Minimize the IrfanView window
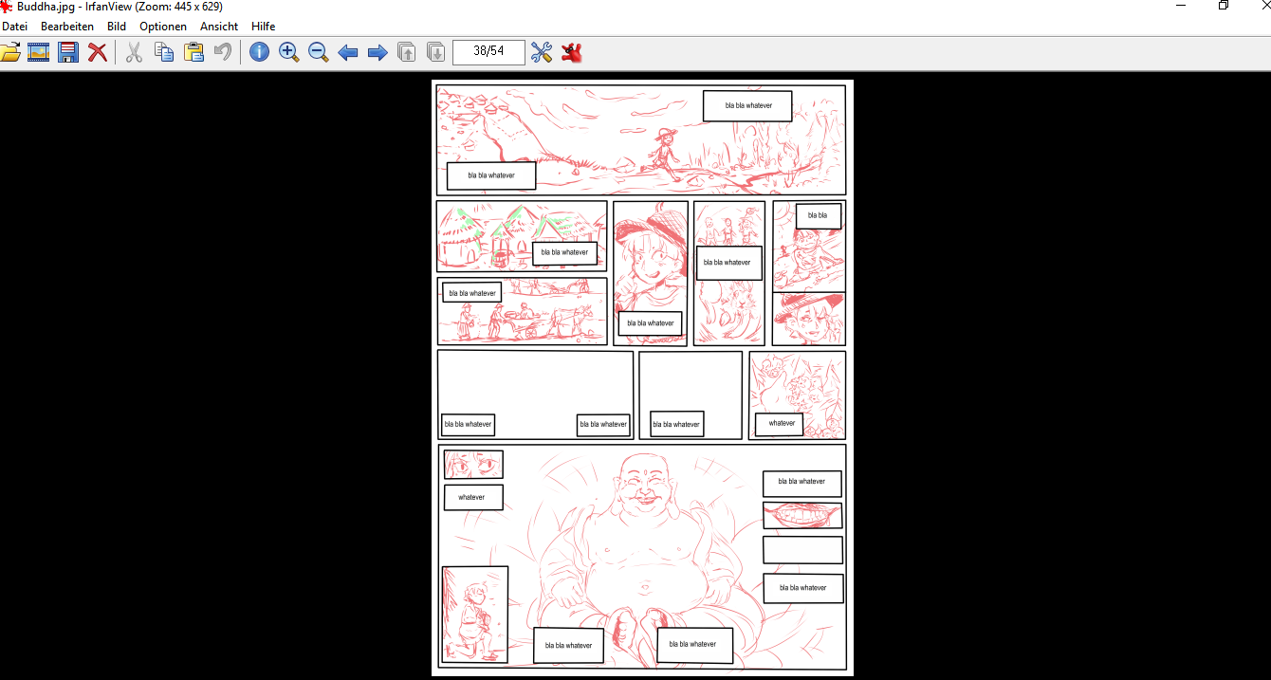1271x680 pixels. click(x=1180, y=6)
